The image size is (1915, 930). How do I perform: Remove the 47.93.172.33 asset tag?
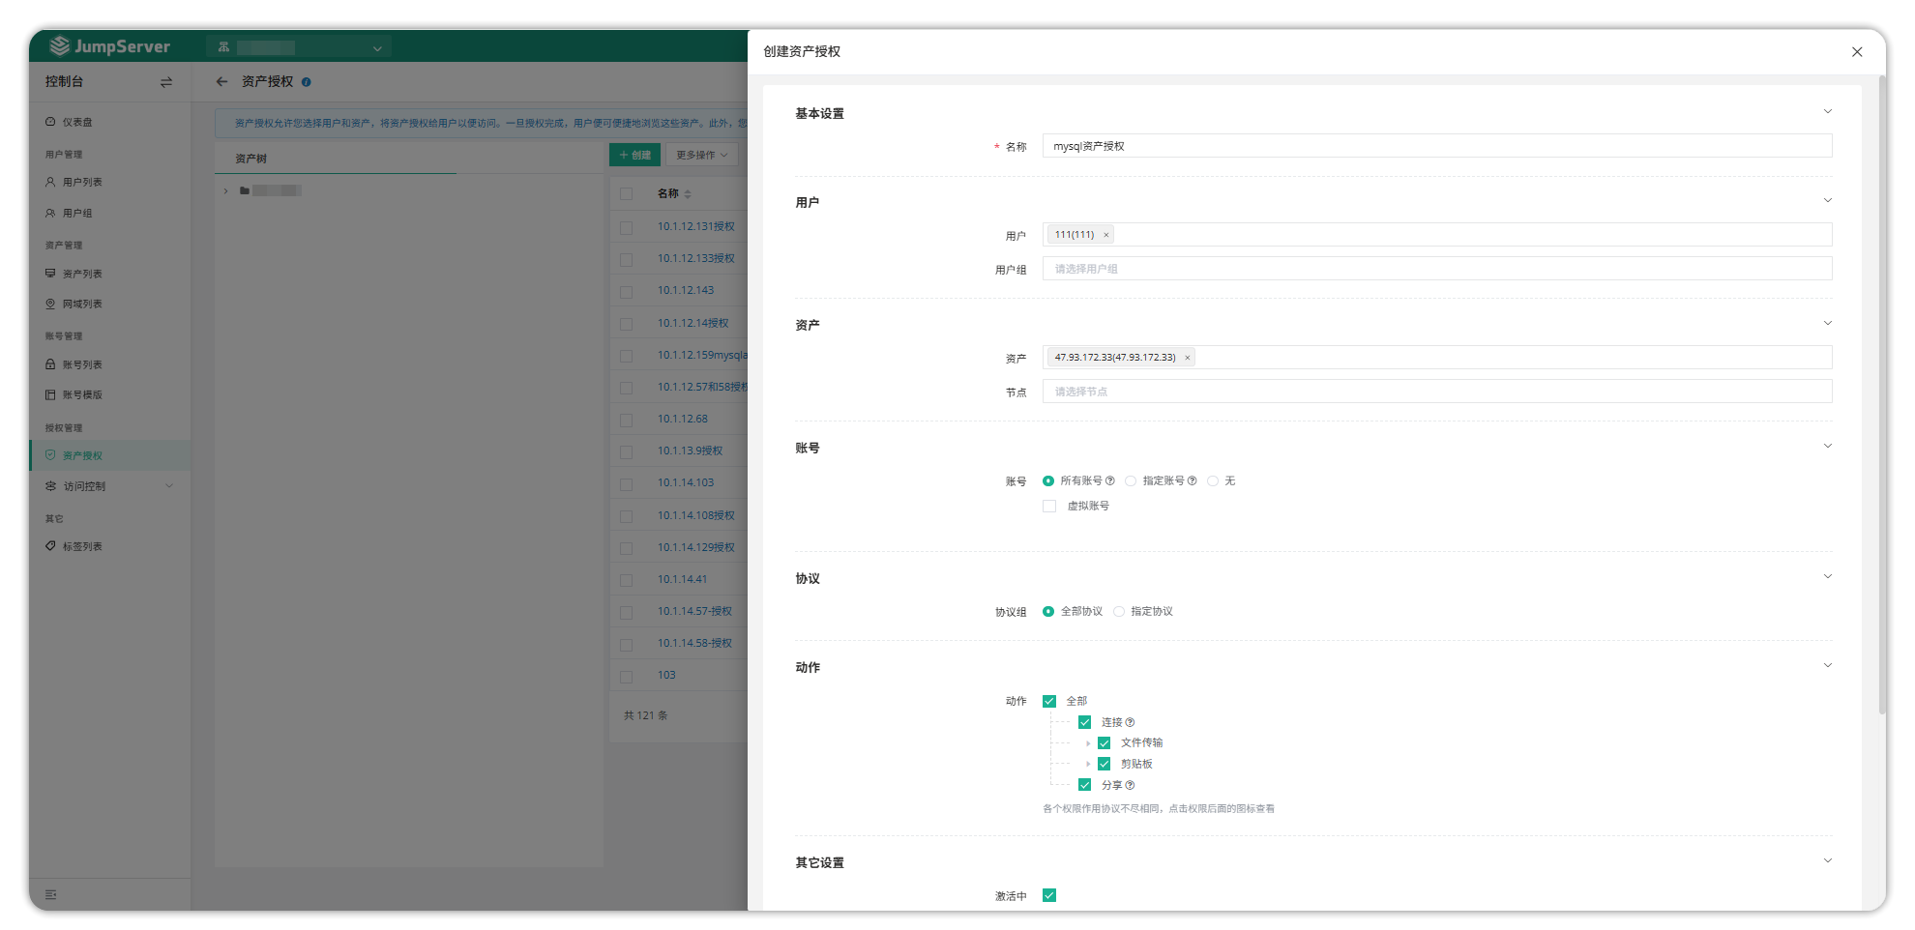tap(1188, 358)
